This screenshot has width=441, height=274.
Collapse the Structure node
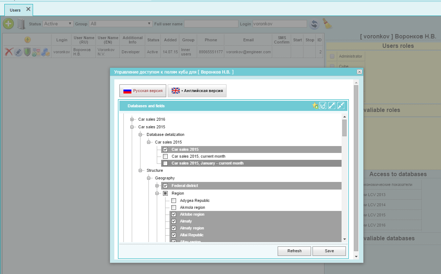tap(140, 170)
